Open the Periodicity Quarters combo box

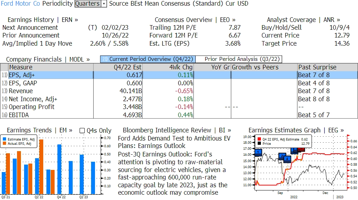(91, 4)
